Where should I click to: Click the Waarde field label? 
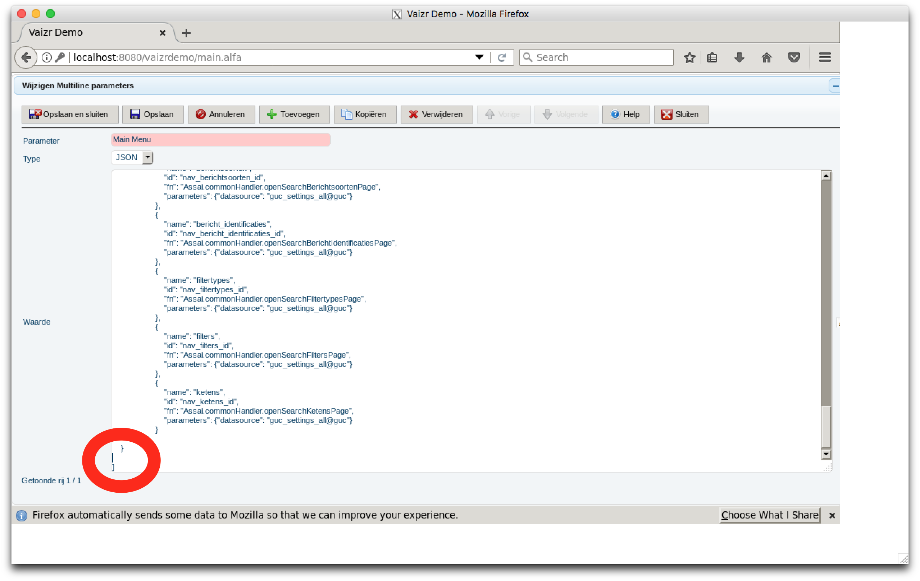[x=37, y=322]
